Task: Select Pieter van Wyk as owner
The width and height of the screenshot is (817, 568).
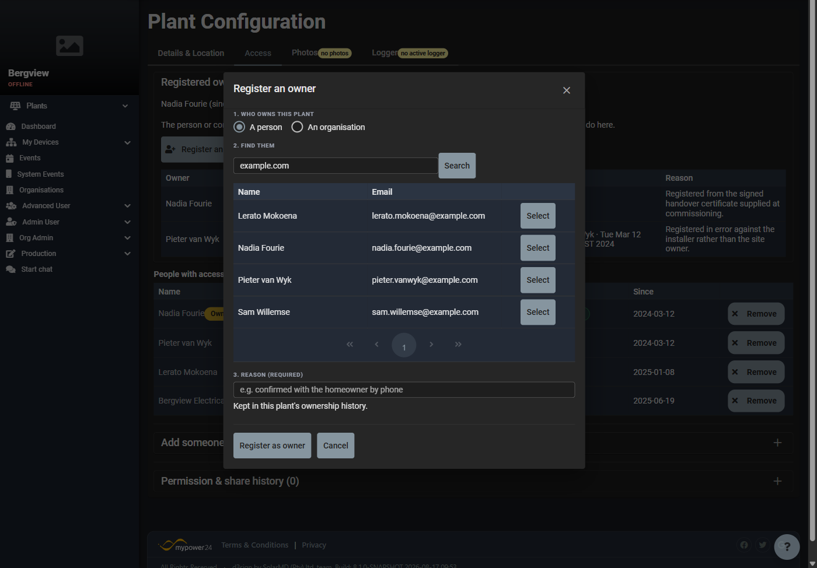Action: 538,280
